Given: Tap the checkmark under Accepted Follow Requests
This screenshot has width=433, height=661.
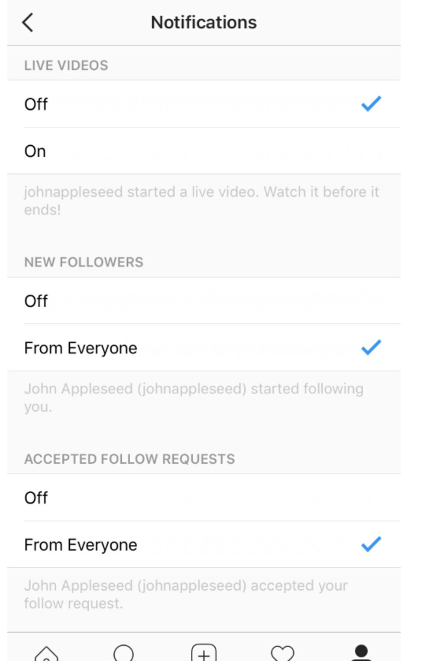Looking at the screenshot, I should [x=371, y=544].
